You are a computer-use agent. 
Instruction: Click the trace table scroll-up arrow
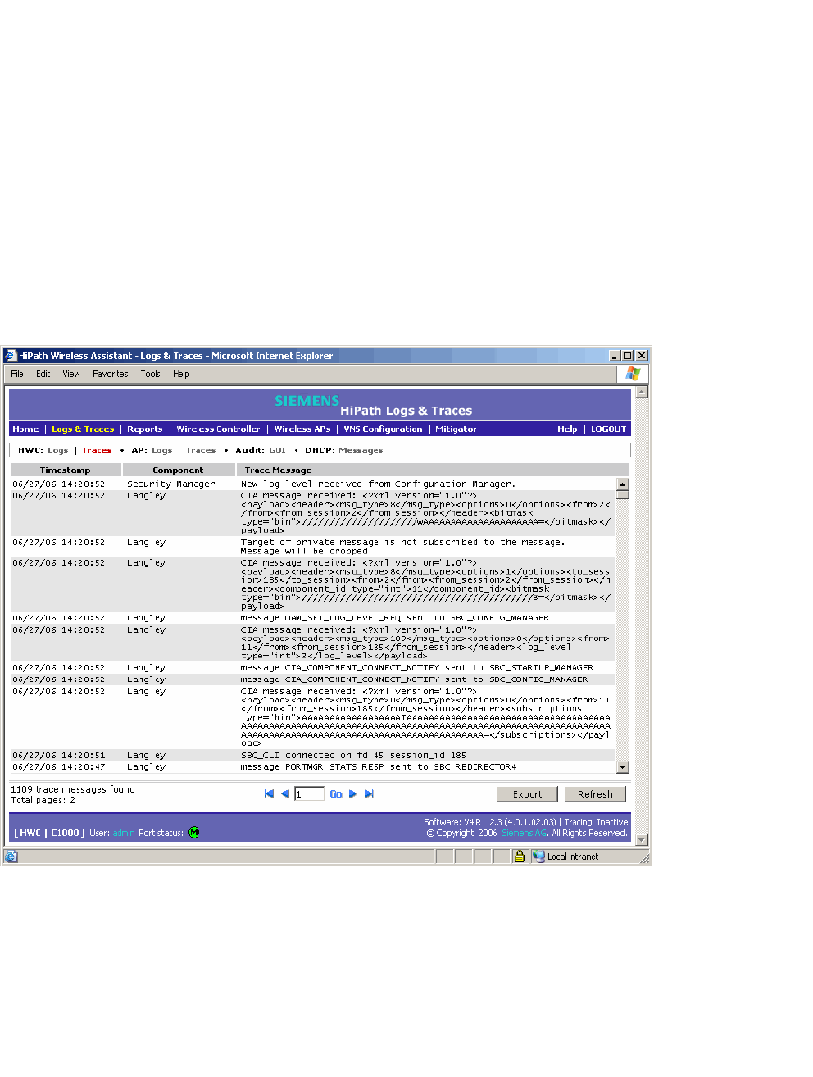point(623,484)
